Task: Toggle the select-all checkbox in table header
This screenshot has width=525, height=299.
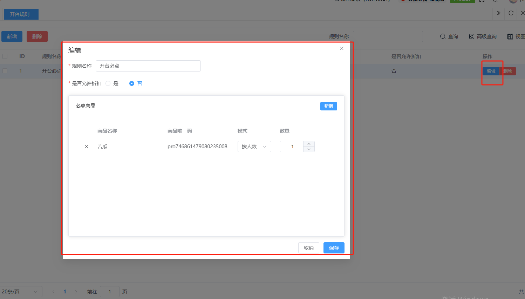Action: click(5, 56)
